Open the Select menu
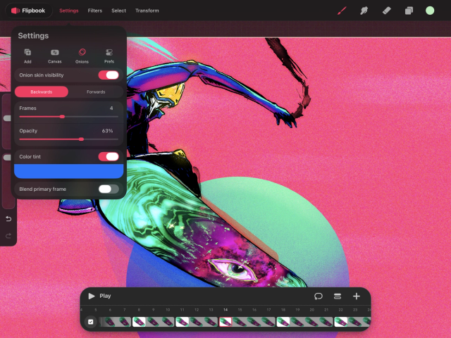451x338 pixels. point(119,11)
